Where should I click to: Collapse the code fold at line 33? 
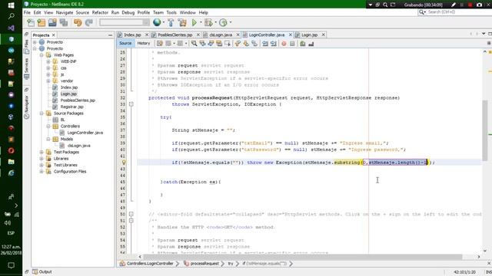click(x=131, y=104)
